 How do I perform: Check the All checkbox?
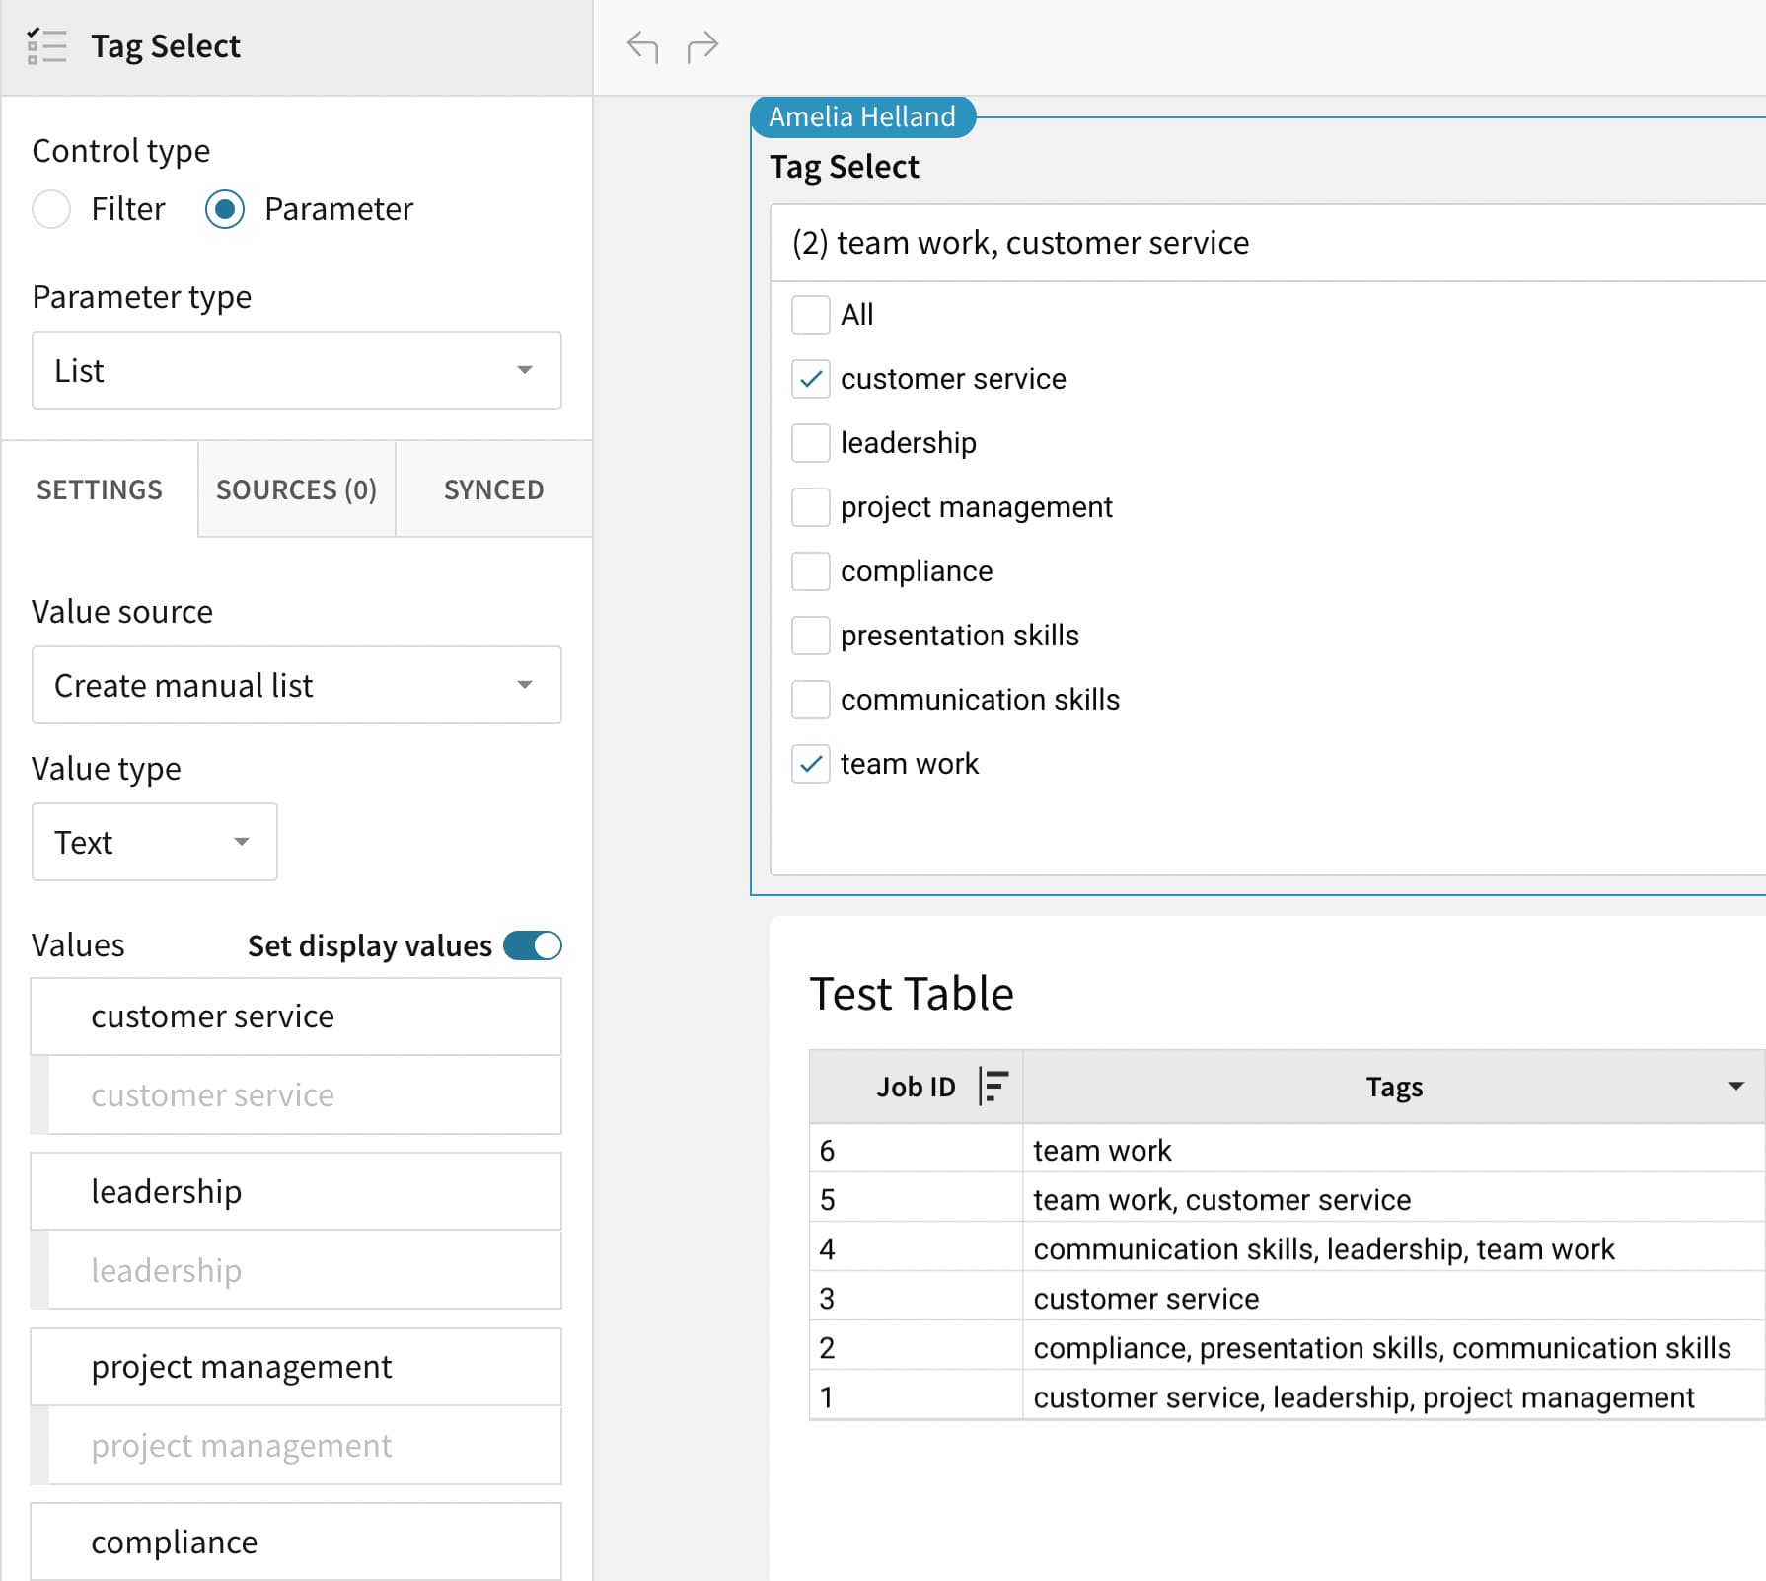(810, 315)
